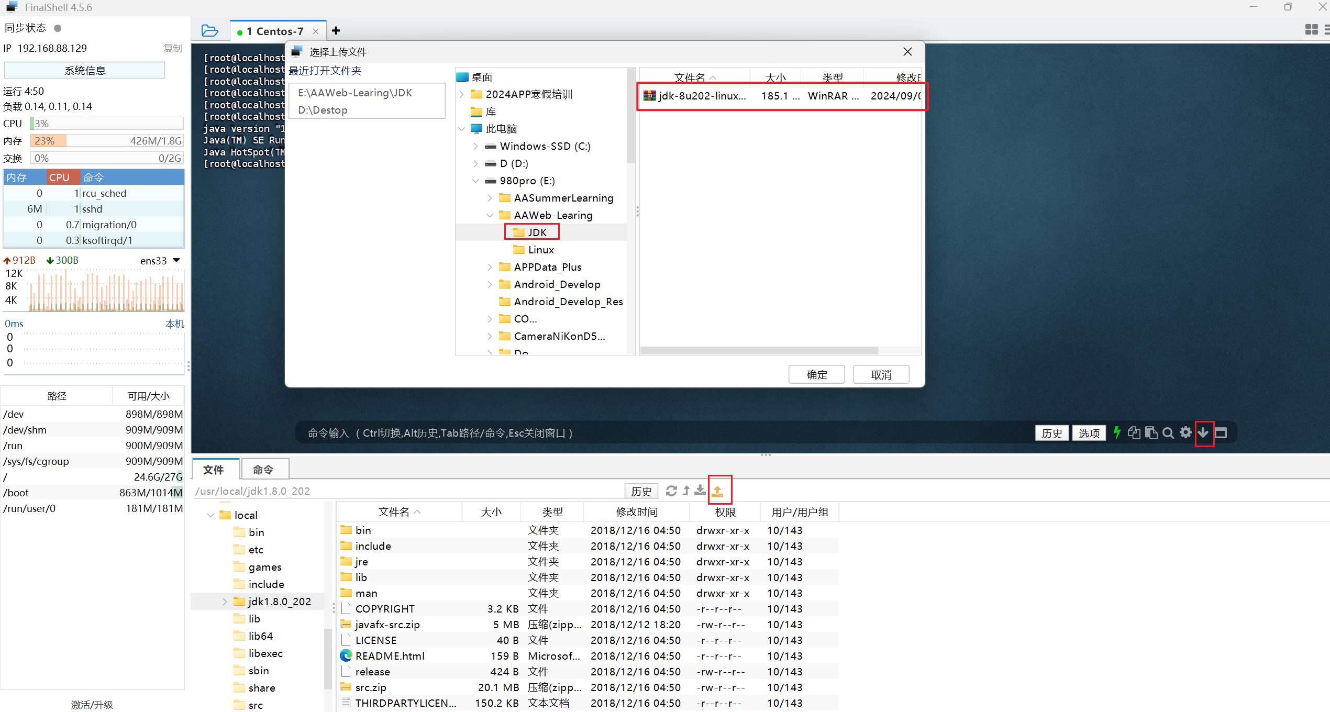Switch to the 命令 tab

point(263,470)
